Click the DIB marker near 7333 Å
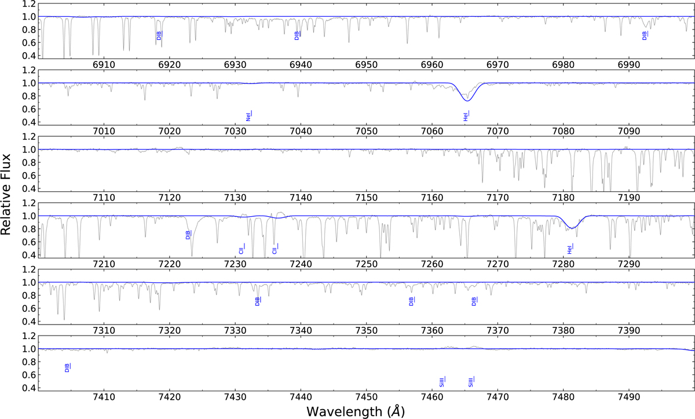Image resolution: width=695 pixels, height=419 pixels. pos(258,301)
